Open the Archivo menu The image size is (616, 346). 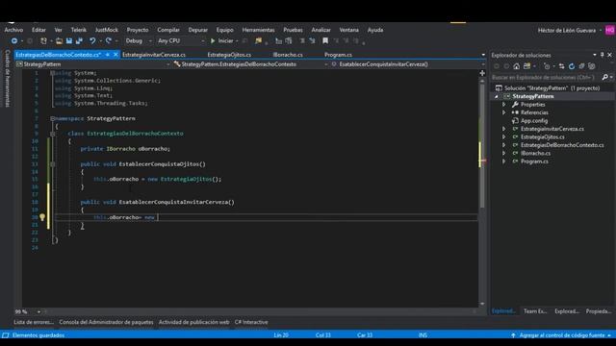13,30
